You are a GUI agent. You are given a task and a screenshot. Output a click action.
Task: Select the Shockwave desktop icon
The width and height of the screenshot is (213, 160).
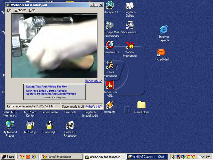tap(130, 25)
